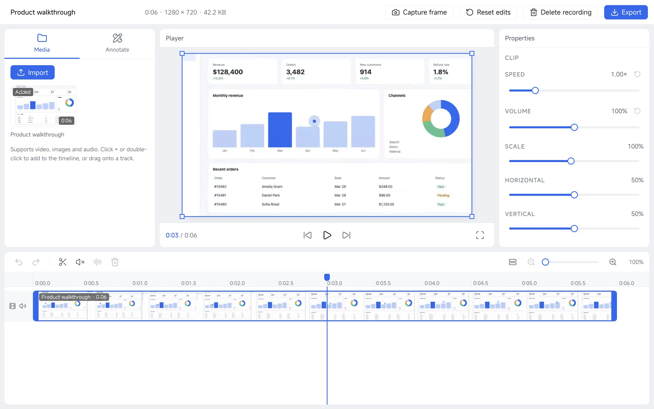Click the bottom-left resize handle in player
This screenshot has width=654, height=409.
pyautogui.click(x=182, y=217)
